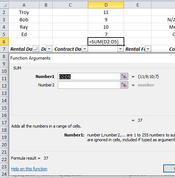The height and width of the screenshot is (178, 175).
Task: Collapse dialog using Number2 range selector icon
Action: click(124, 85)
